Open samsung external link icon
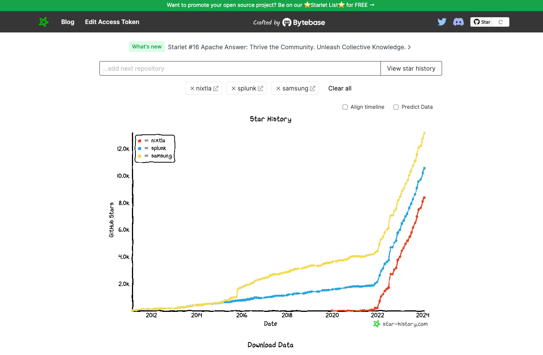The height and width of the screenshot is (355, 543). [312, 88]
